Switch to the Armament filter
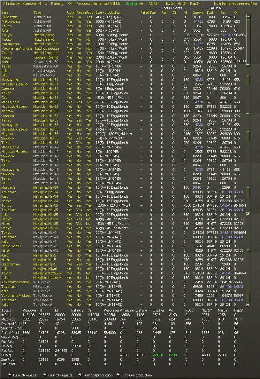Viewport: 260px width, 379px height. 101,4
